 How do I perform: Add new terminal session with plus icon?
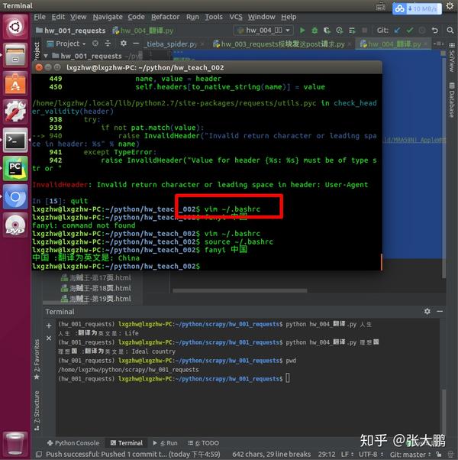coord(49,326)
